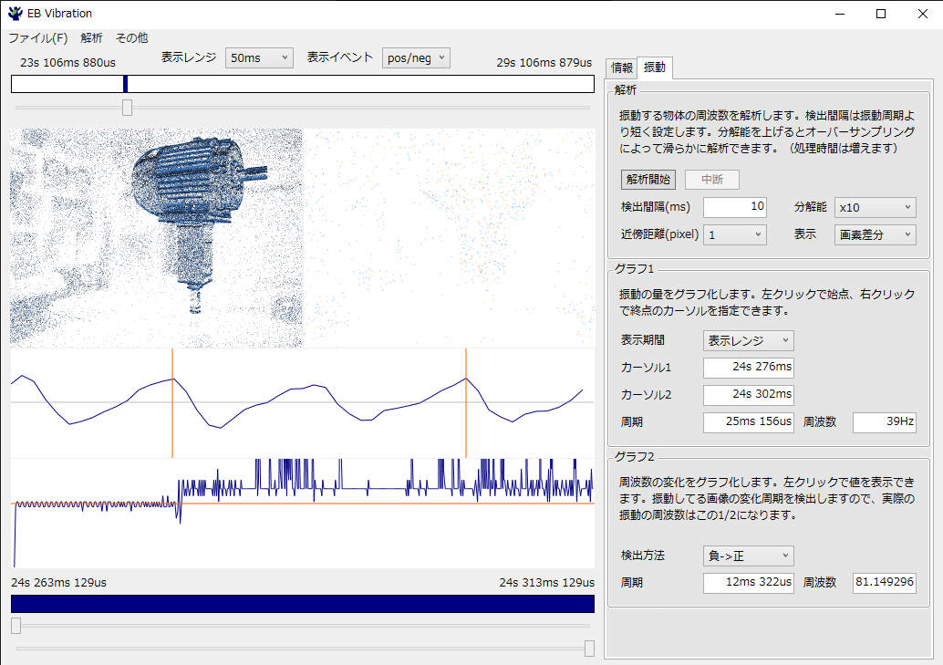
Task: Open the ファイル(F) menu
Action: [38, 38]
